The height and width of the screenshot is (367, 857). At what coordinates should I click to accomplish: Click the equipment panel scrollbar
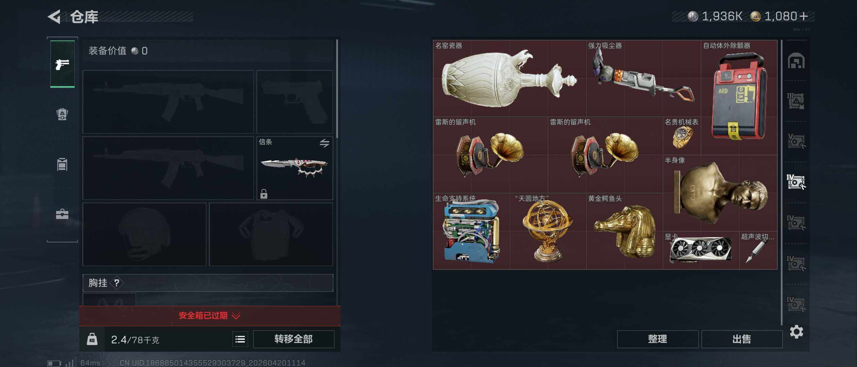(337, 89)
